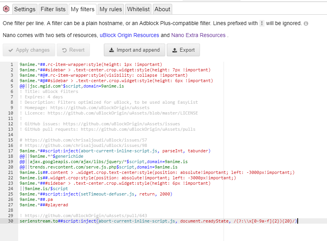The height and width of the screenshot is (241, 327).
Task: Click line 3 visibility collapse filter
Action: click(103, 75)
